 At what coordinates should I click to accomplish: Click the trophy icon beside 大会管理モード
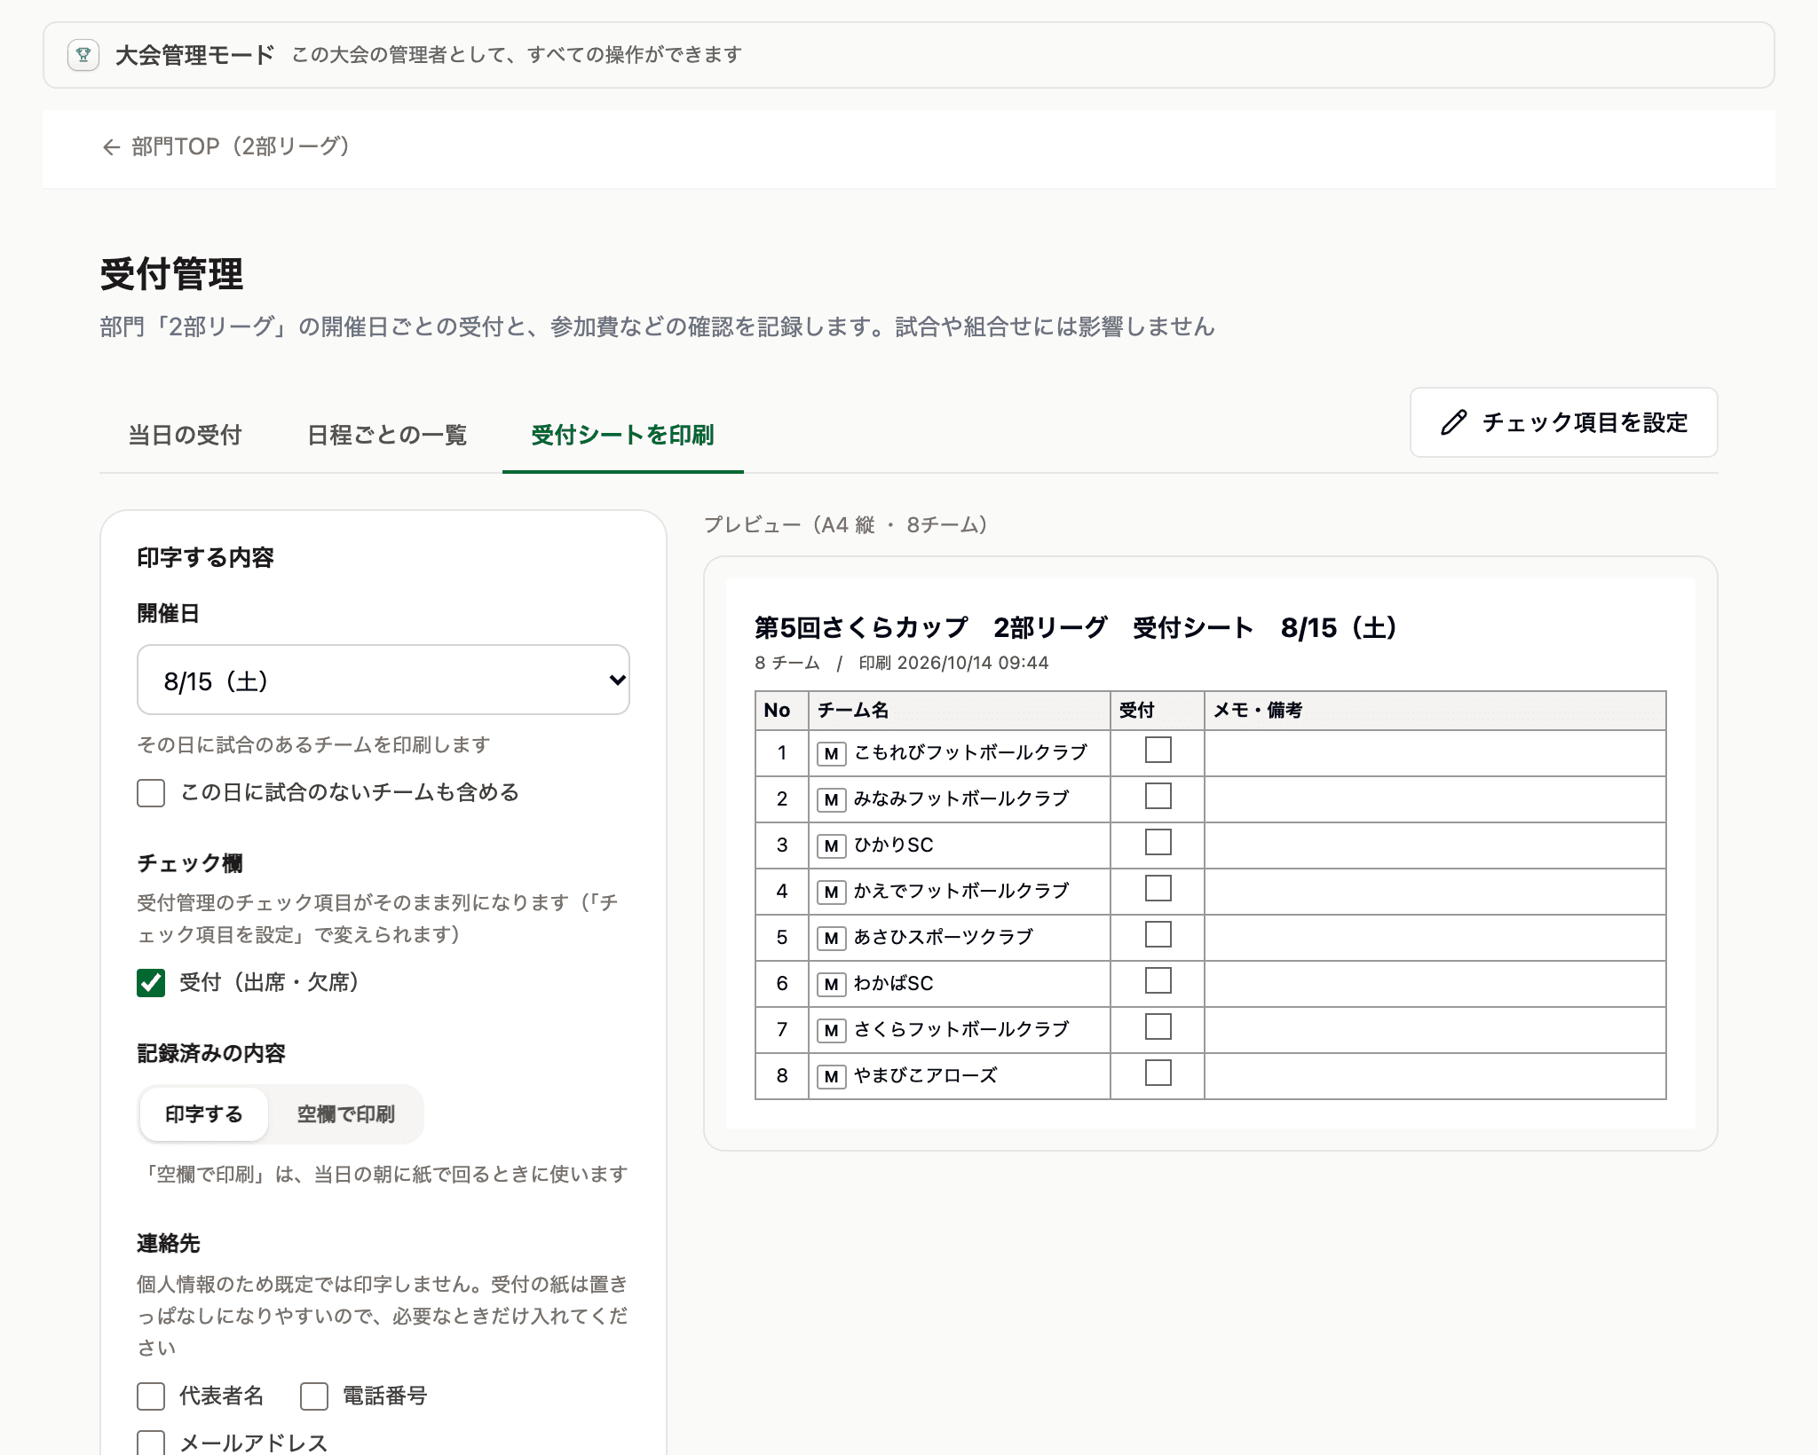[x=83, y=55]
